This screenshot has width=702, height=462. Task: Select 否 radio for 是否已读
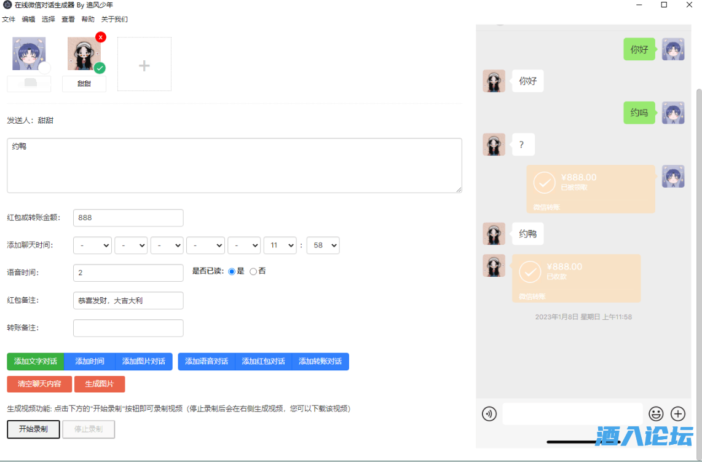click(253, 271)
